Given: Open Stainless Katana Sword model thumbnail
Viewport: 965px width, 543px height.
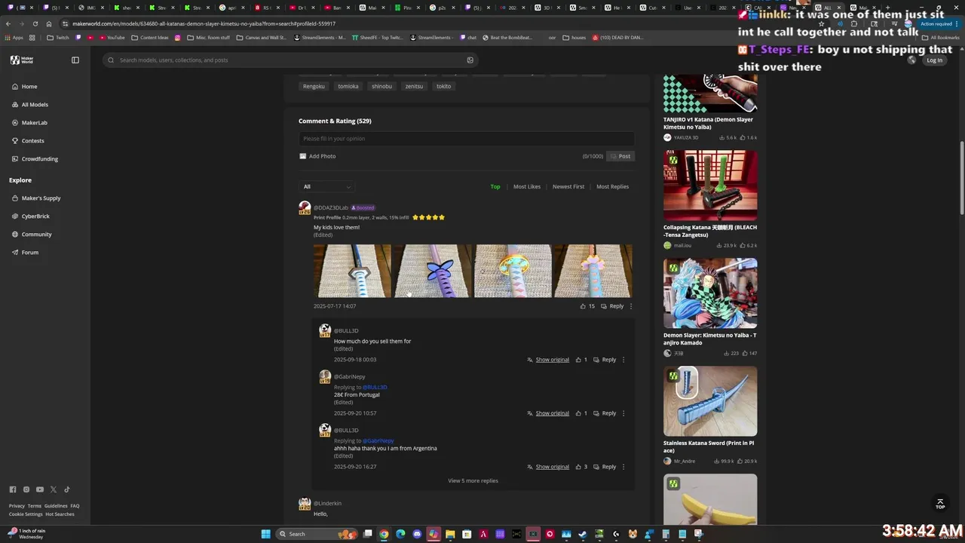Looking at the screenshot, I should point(710,401).
